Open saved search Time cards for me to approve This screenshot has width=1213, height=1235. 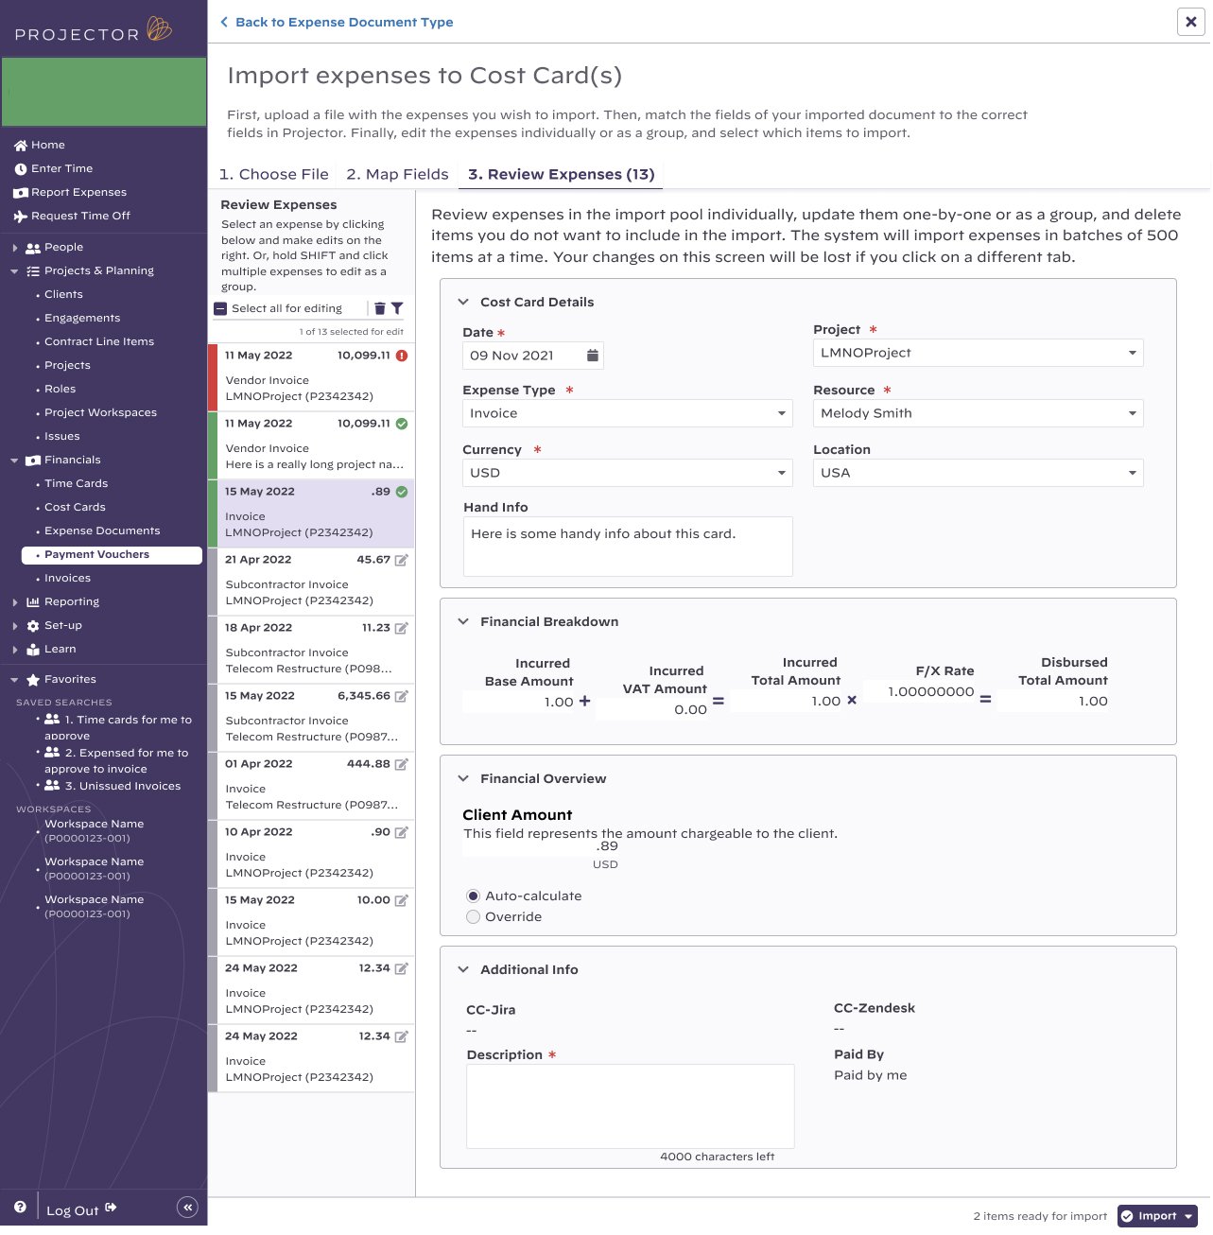tap(118, 728)
